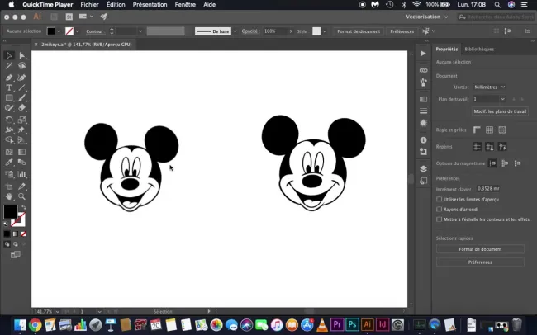537x335 pixels.
Task: Select the Propriétés tab
Action: click(447, 49)
